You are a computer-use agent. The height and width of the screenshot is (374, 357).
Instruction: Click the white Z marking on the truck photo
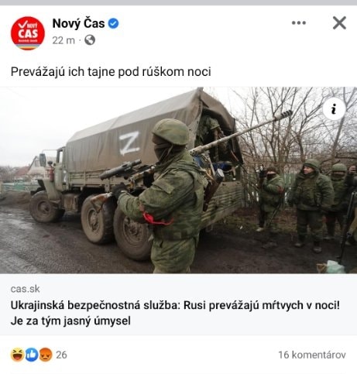(129, 143)
